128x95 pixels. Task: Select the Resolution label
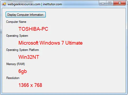(13, 78)
